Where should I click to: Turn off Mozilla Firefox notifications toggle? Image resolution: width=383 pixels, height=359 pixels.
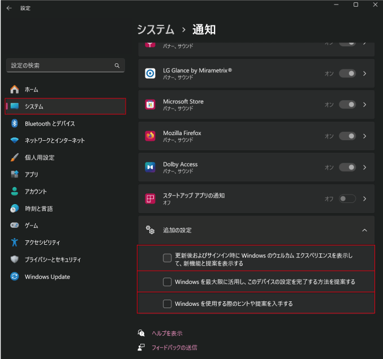point(347,136)
